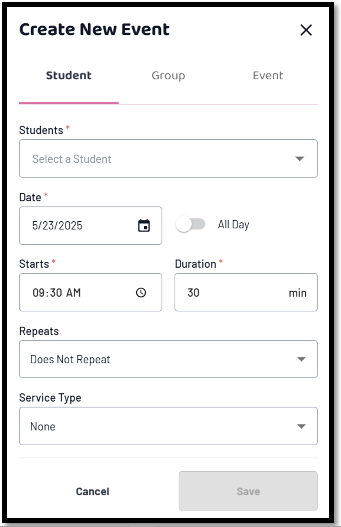Open the Select a Student dropdown

coord(168,159)
